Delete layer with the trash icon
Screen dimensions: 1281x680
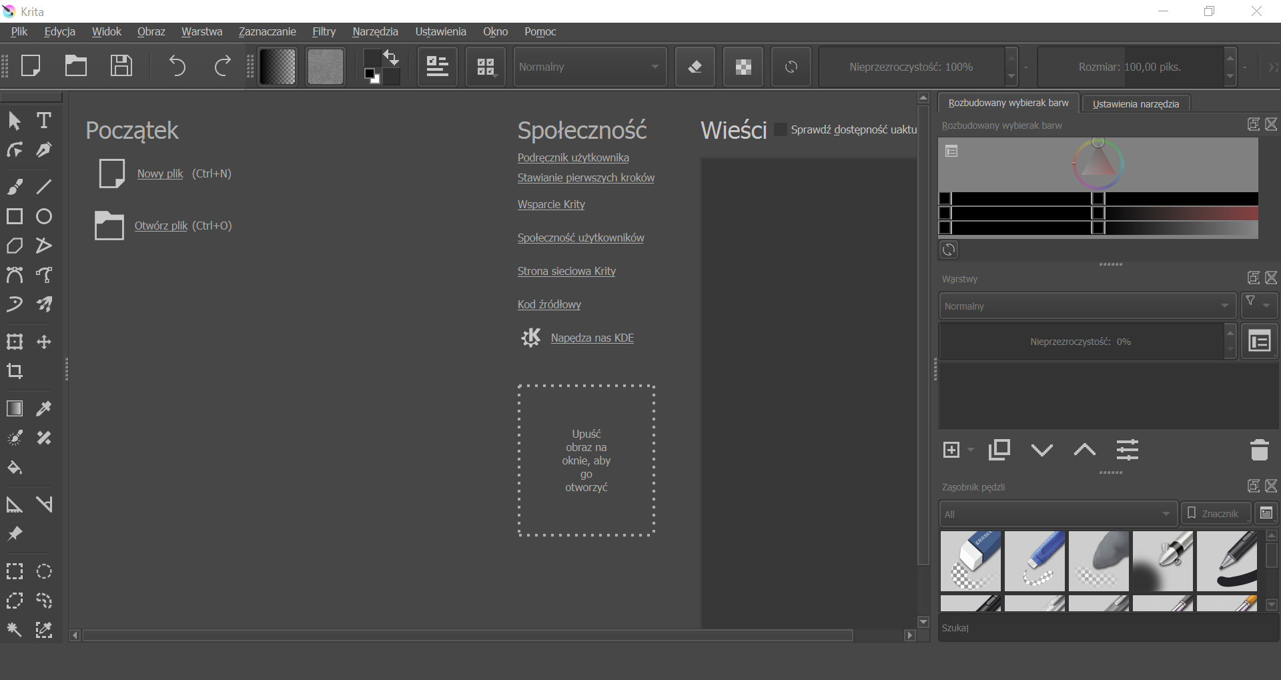pos(1259,450)
